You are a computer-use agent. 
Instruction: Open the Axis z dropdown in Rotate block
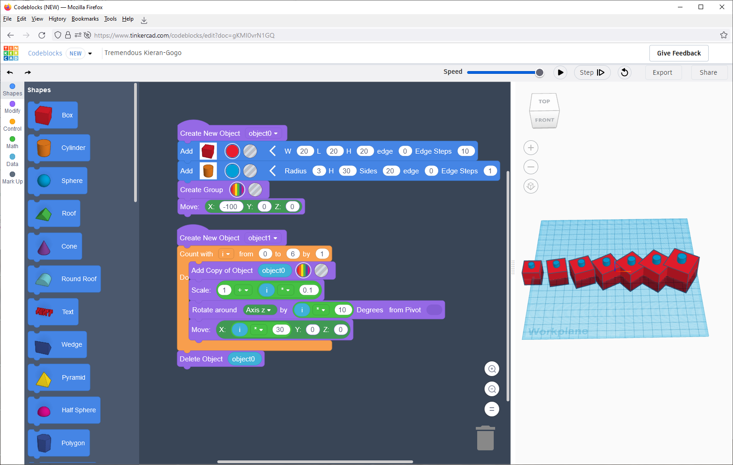tap(259, 310)
